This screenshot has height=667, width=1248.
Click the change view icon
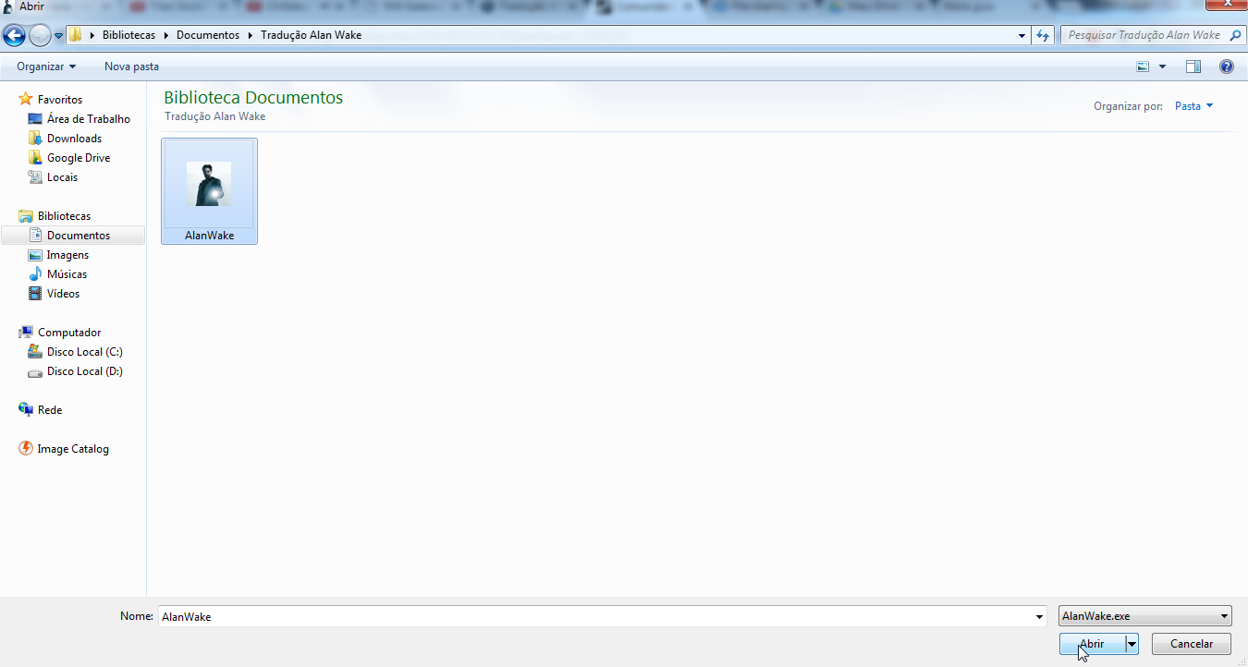(1143, 67)
